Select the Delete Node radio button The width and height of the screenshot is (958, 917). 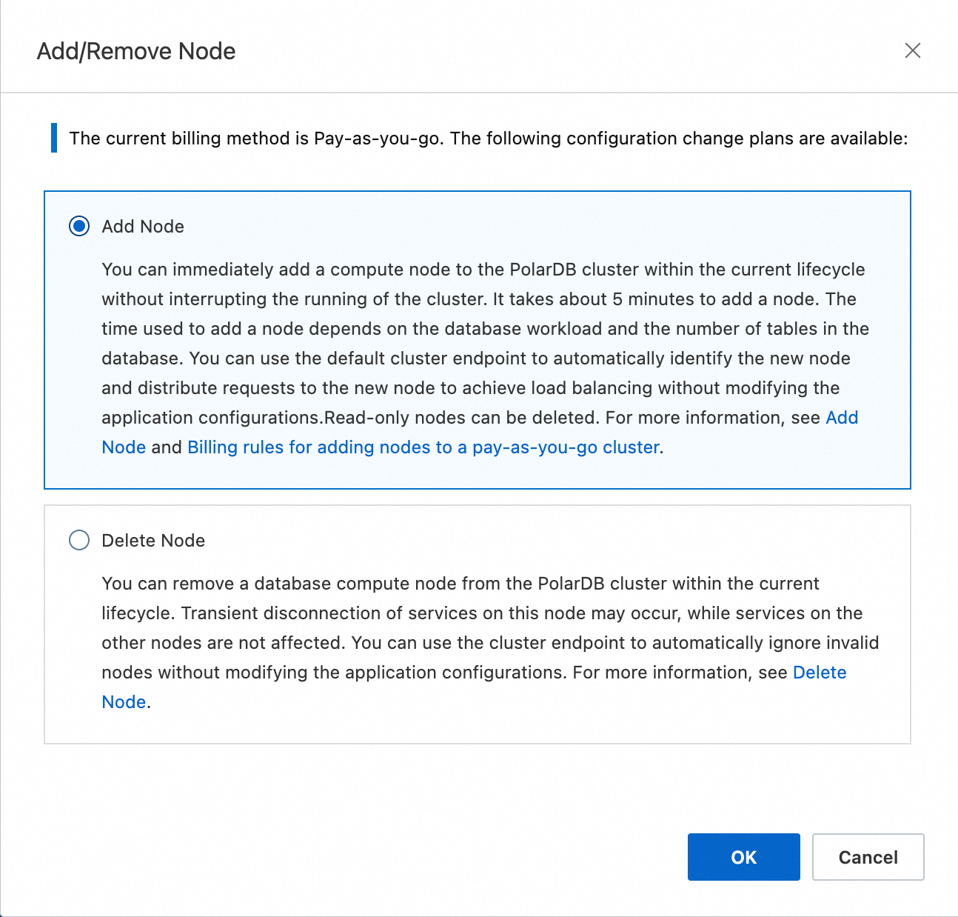tap(79, 540)
